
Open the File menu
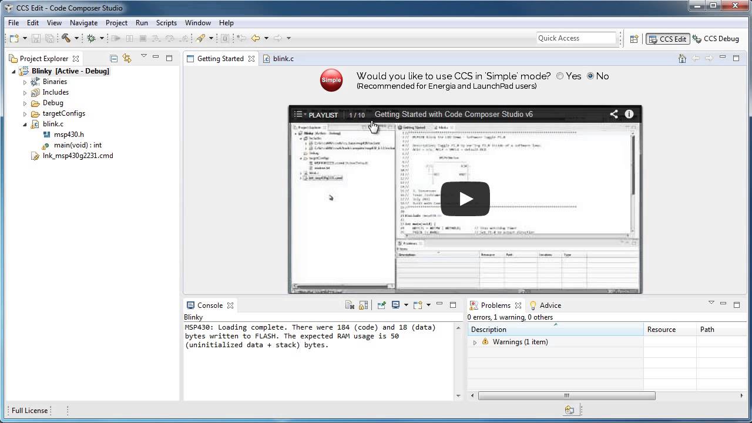(x=14, y=23)
